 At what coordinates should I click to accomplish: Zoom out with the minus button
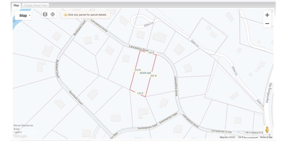(267, 24)
